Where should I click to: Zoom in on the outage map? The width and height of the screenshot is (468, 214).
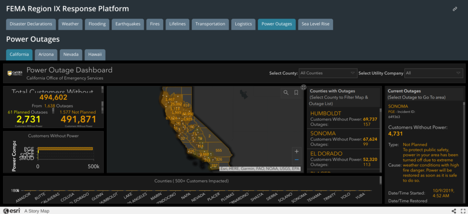[297, 151]
